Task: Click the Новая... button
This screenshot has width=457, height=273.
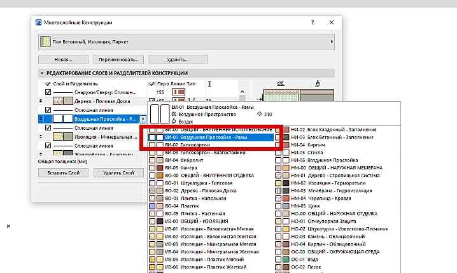Action: point(63,59)
